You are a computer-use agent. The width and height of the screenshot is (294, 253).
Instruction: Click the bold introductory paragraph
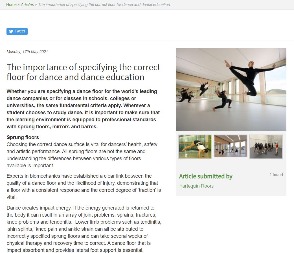(x=83, y=109)
